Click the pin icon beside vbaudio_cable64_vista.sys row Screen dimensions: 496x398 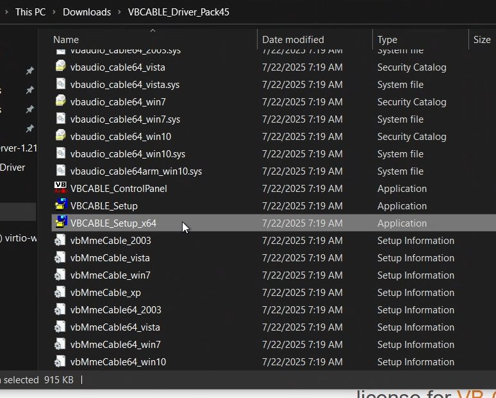(x=29, y=91)
